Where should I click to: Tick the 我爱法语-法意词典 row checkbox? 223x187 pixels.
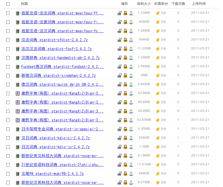pyautogui.click(x=8, y=22)
